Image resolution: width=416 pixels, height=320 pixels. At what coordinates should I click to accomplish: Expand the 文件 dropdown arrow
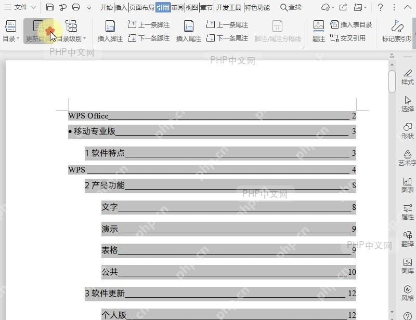pyautogui.click(x=34, y=7)
